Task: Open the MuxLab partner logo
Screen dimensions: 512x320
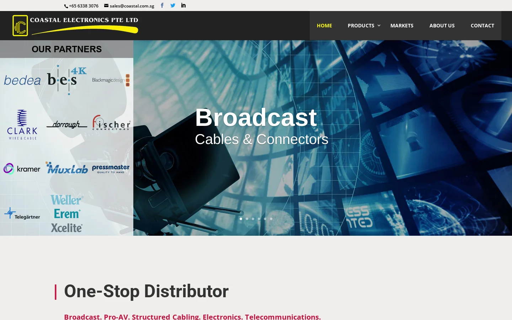Action: coord(67,168)
